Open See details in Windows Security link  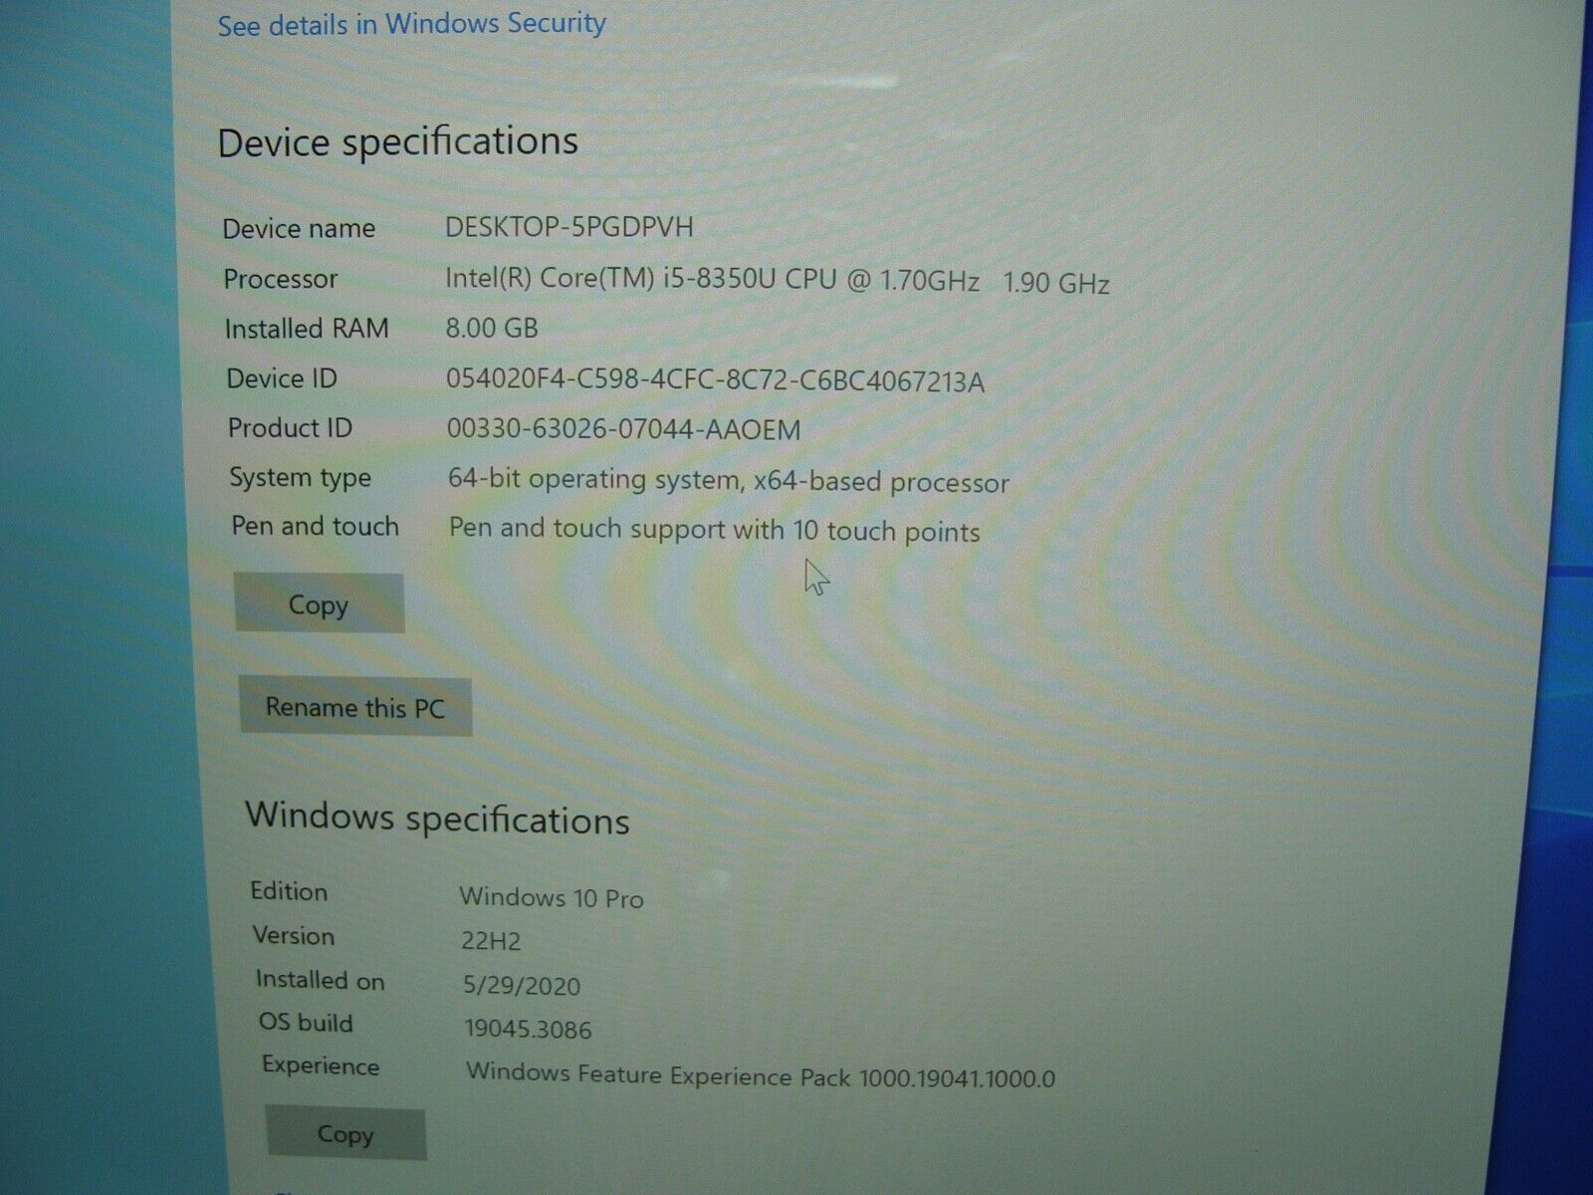click(x=411, y=24)
